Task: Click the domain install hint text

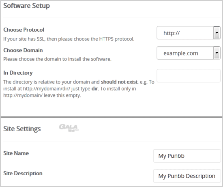Action: coord(57,59)
